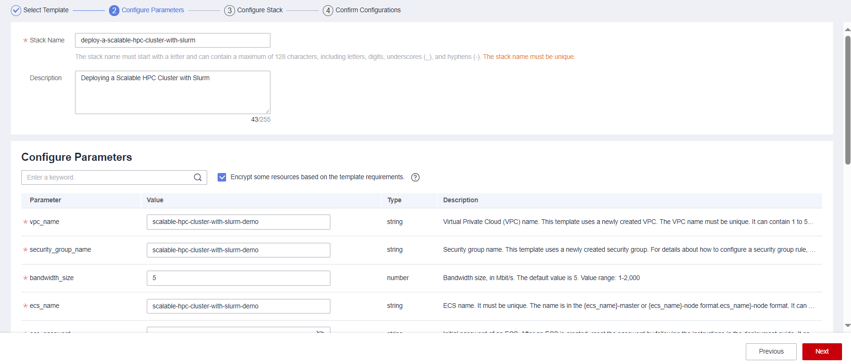Viewport: 851px width, 364px height.
Task: Click the red Next button
Action: click(822, 352)
